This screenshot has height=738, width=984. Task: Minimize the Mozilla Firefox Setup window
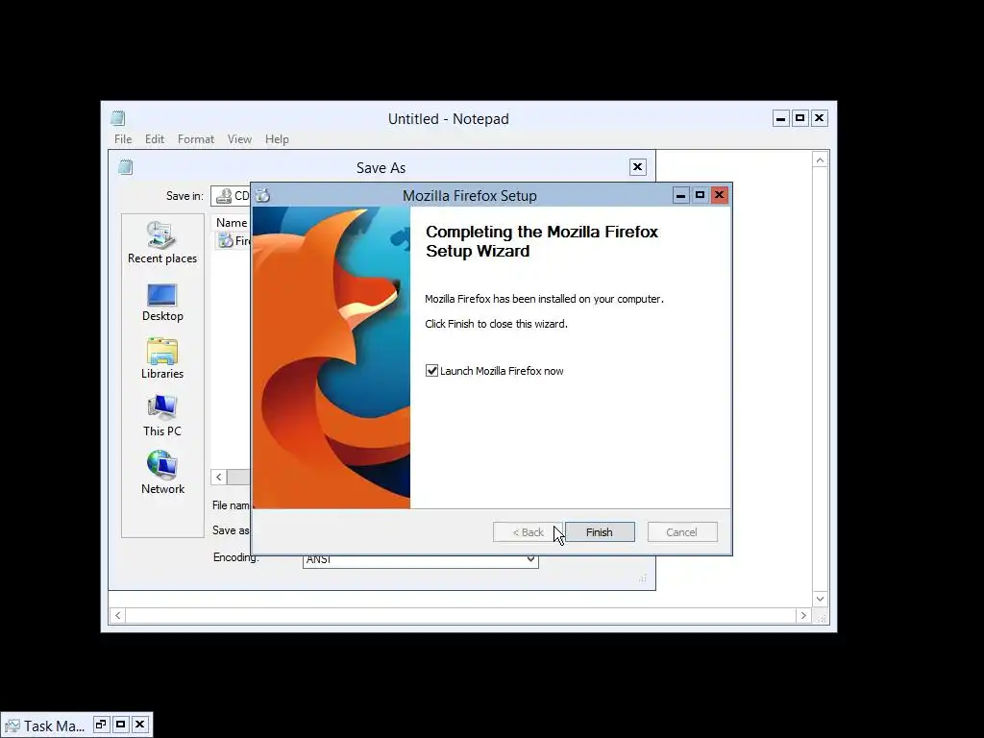(681, 195)
